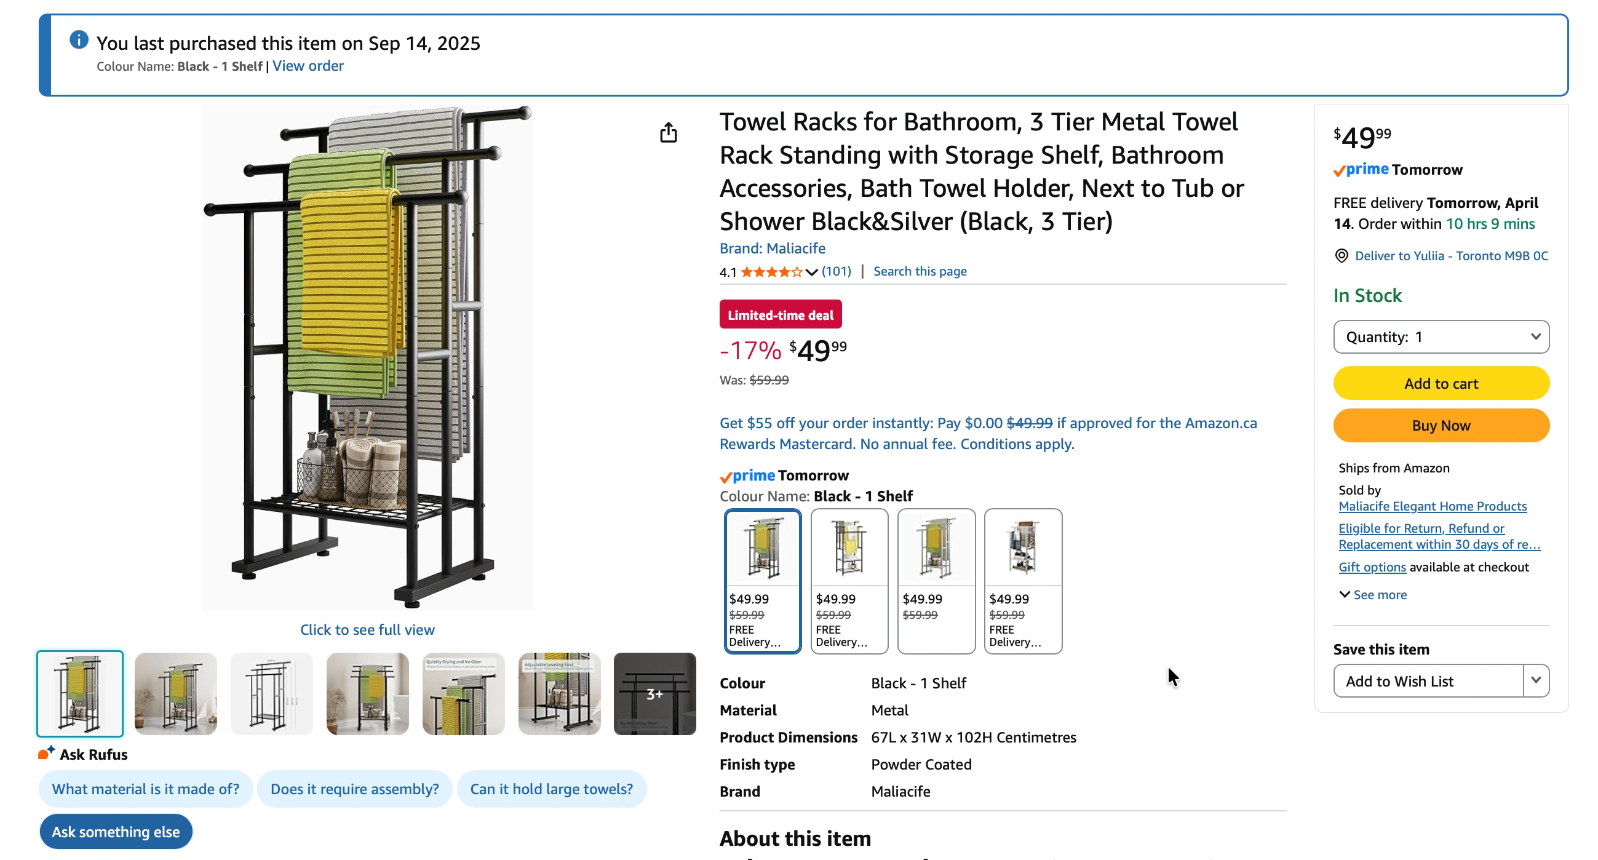
Task: Open the Quantity dropdown
Action: [x=1441, y=337]
